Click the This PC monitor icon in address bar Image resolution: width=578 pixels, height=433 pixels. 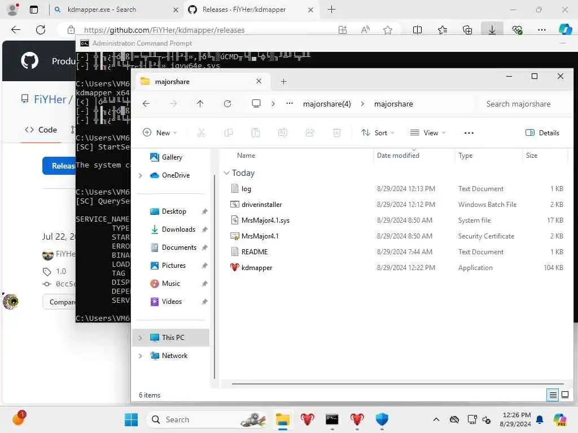256,104
